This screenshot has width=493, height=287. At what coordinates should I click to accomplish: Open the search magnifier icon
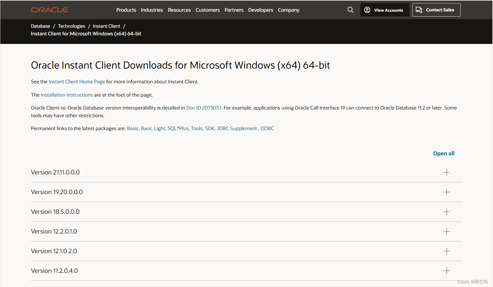point(350,10)
